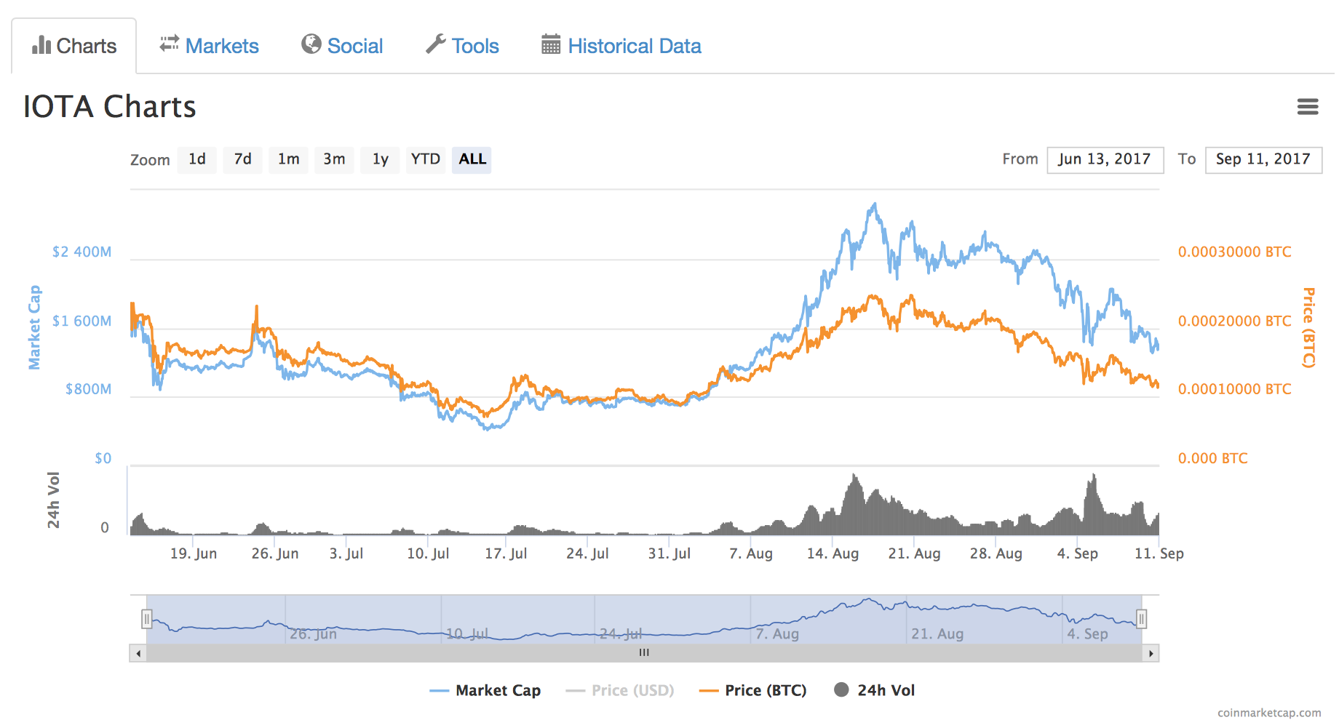Click the 0.00030000 BTC axis label
The height and width of the screenshot is (720, 1339).
click(x=1234, y=252)
